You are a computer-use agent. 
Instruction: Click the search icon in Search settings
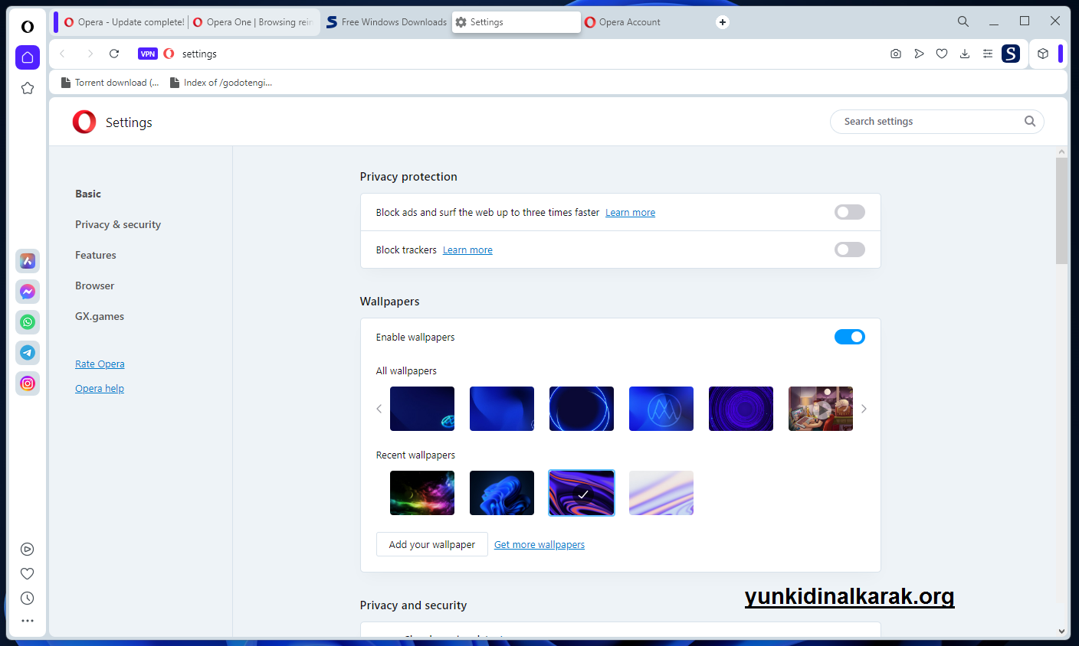coord(1030,121)
